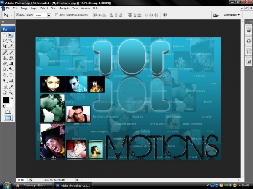The width and height of the screenshot is (253, 189).
Task: Open the background color picker
Action: 11,105
